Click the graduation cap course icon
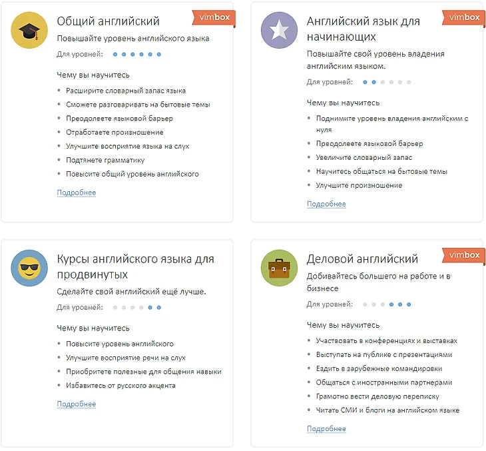 click(29, 29)
